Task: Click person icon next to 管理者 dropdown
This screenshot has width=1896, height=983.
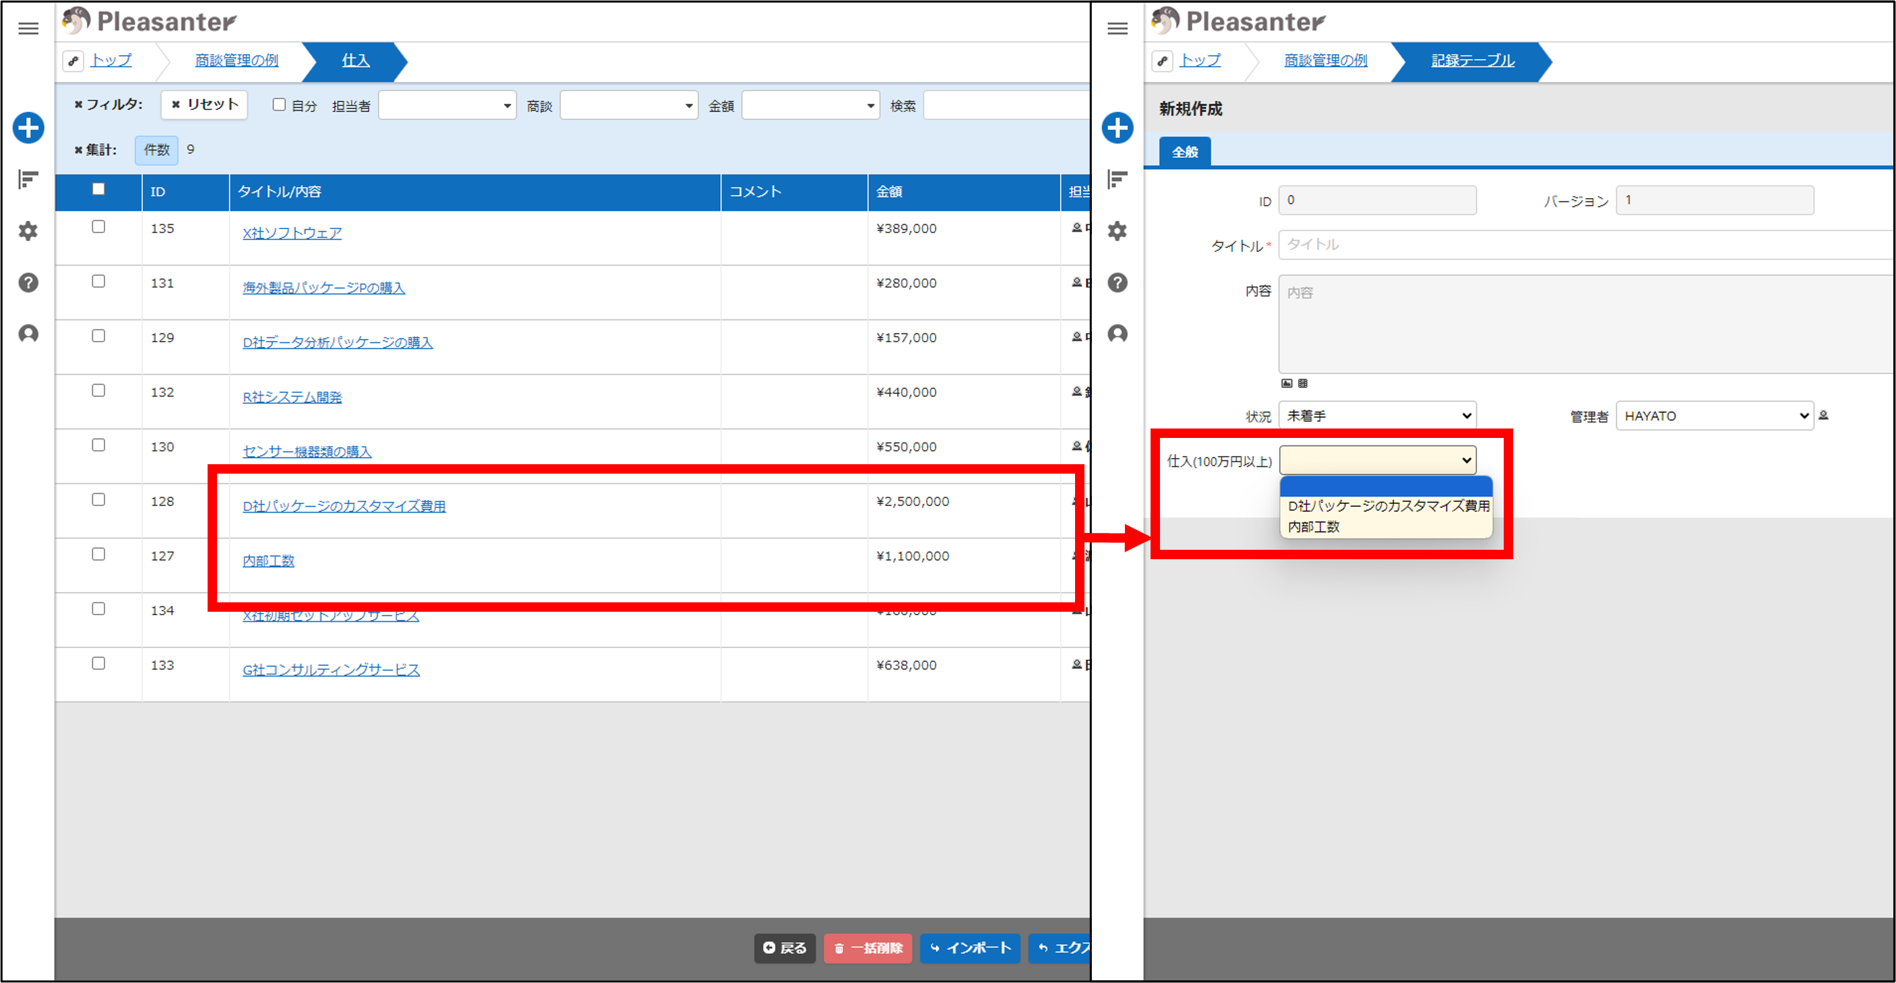Action: [x=1823, y=416]
